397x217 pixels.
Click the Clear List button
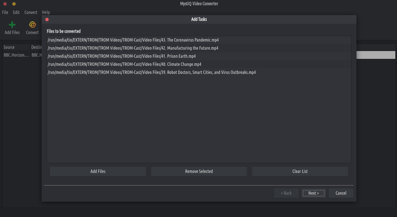click(300, 171)
